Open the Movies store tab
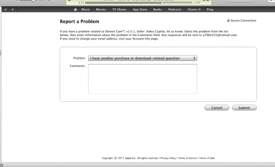Screen dimensions: 275x167 click(x=101, y=9)
